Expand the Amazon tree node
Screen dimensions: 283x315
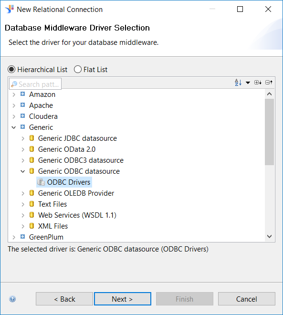[14, 94]
